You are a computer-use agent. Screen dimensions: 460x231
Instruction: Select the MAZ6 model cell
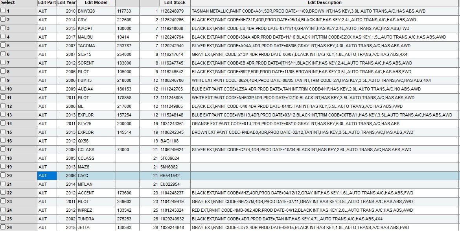point(96,167)
